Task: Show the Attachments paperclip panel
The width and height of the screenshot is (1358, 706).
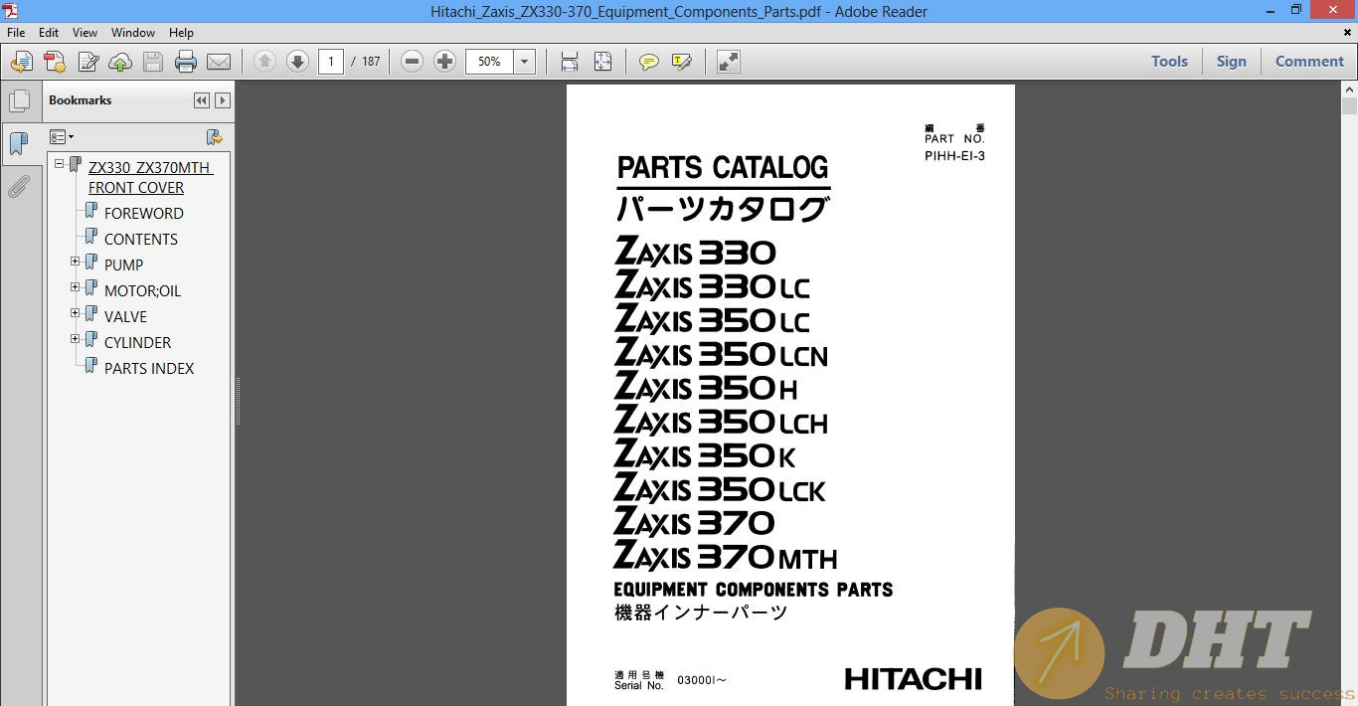Action: 19,187
